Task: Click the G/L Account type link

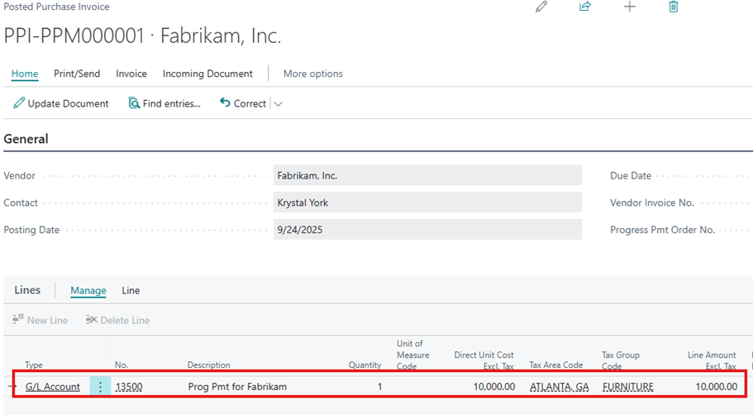Action: click(53, 386)
